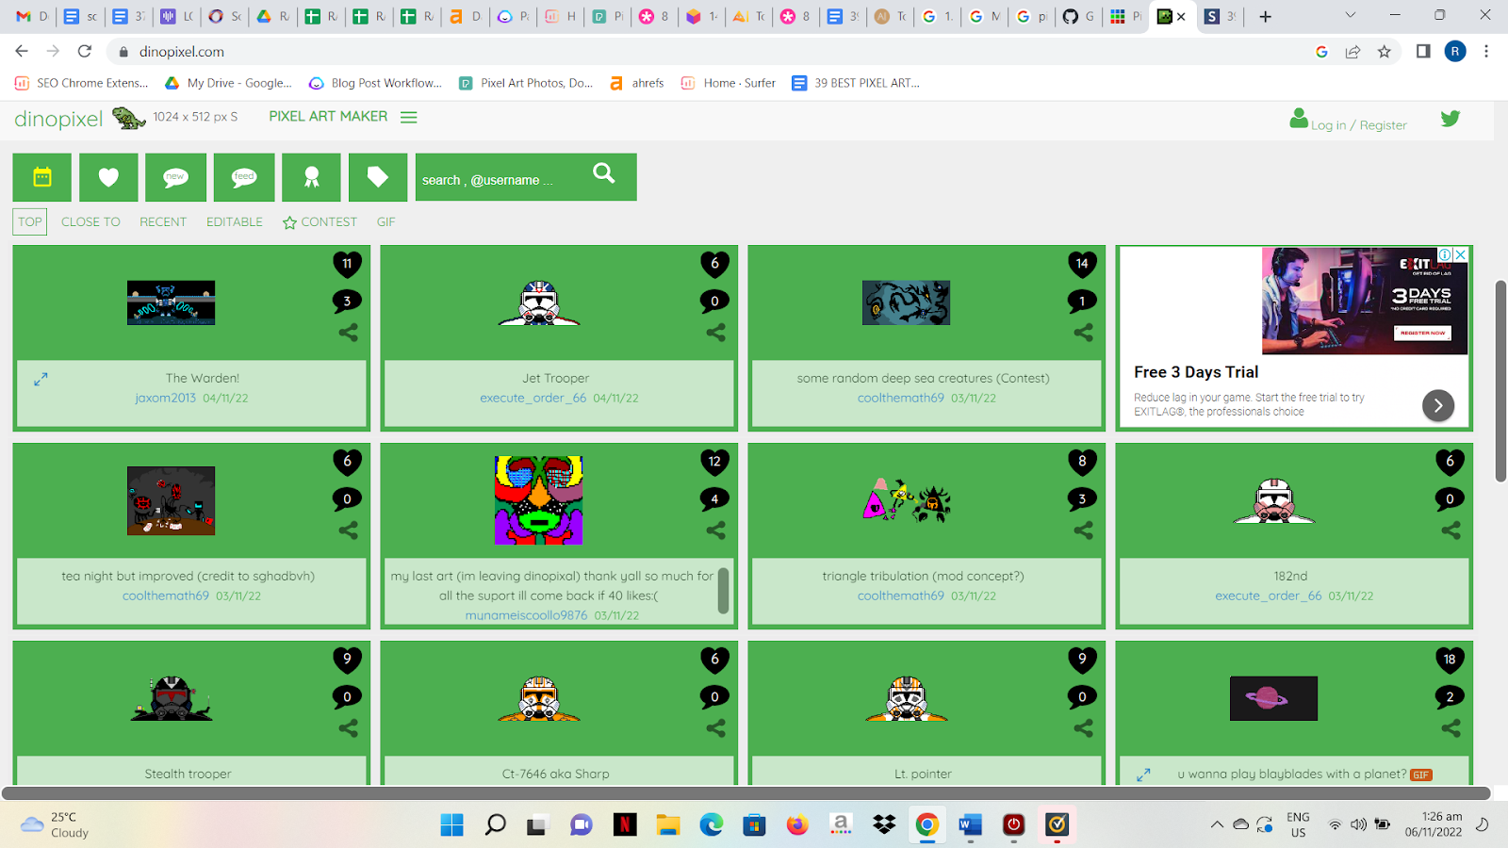Open the colorful last art thumbnail
Viewport: 1508px width, 848px height.
pyautogui.click(x=538, y=500)
